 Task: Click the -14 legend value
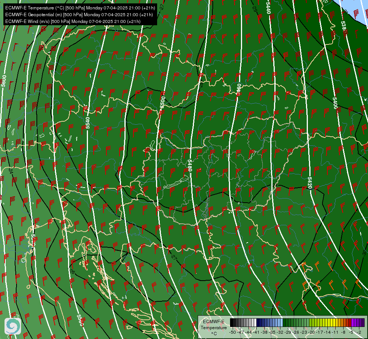[327, 332]
